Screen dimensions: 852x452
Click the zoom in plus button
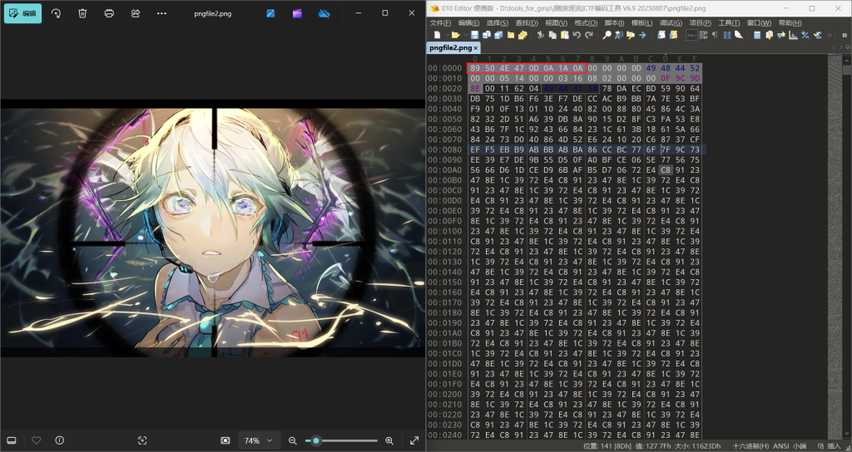click(x=389, y=440)
